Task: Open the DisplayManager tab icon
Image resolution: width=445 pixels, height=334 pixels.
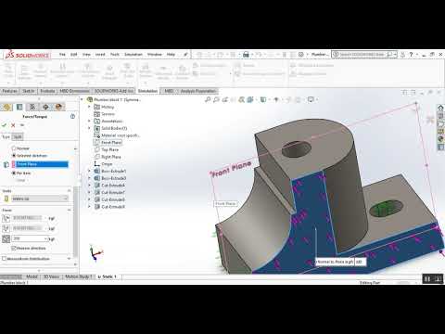Action: click(58, 107)
